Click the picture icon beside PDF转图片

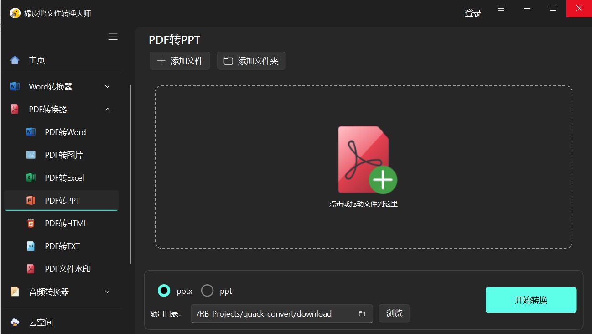point(31,155)
